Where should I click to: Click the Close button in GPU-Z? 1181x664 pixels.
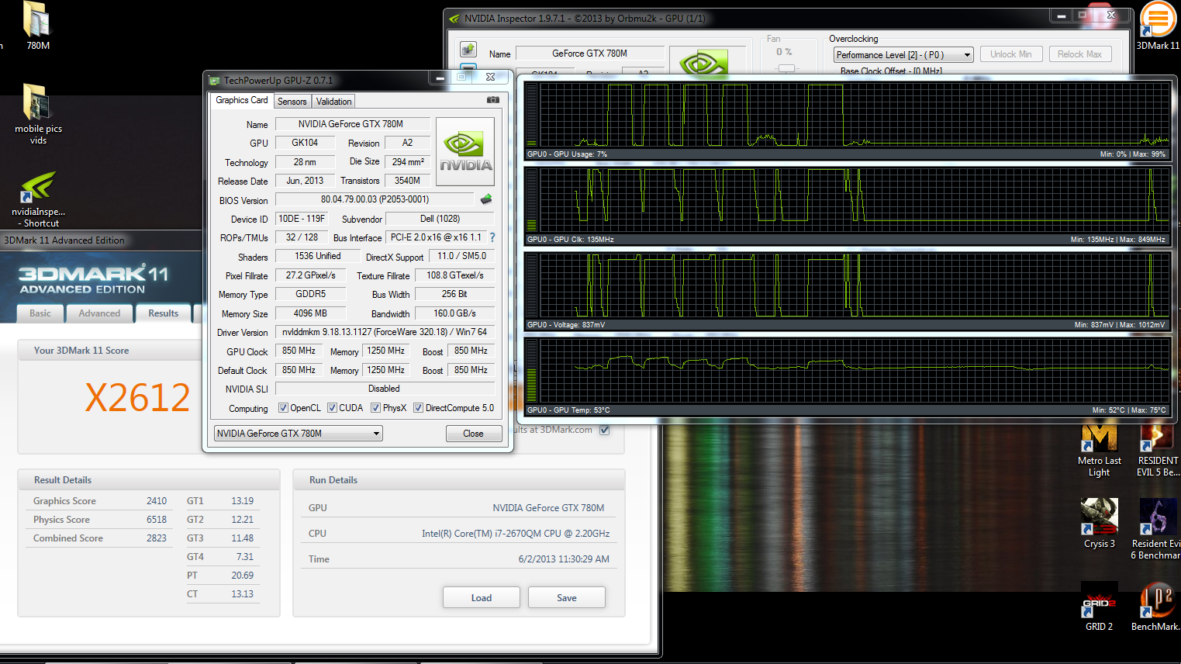473,434
